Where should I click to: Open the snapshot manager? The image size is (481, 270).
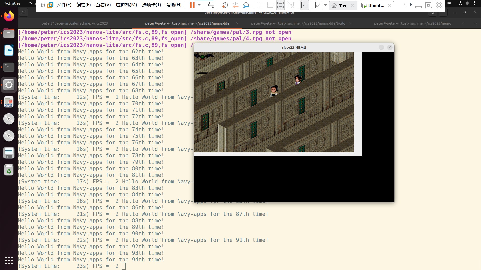point(246,5)
